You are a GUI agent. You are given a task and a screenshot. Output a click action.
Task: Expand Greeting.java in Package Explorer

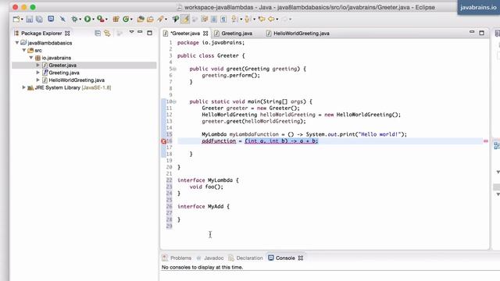point(38,73)
